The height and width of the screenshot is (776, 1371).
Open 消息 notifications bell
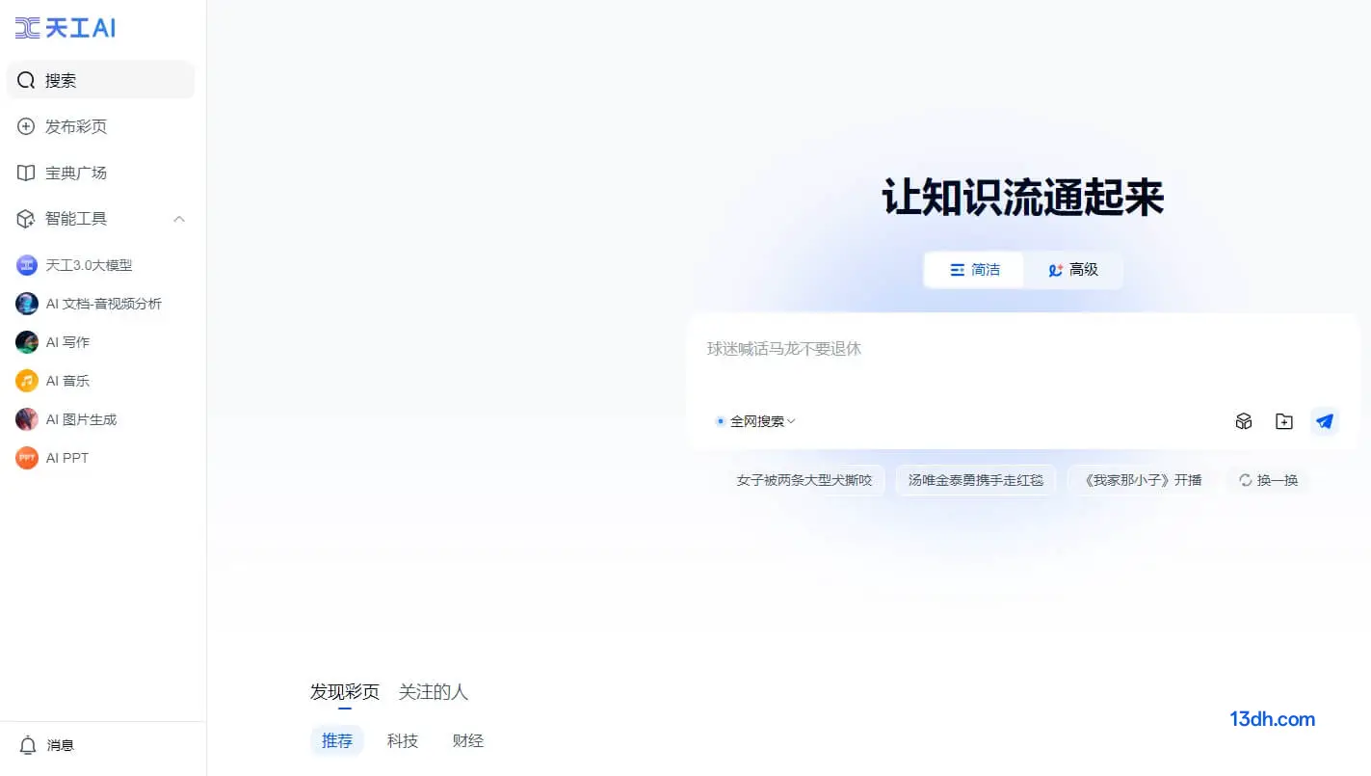[x=28, y=745]
